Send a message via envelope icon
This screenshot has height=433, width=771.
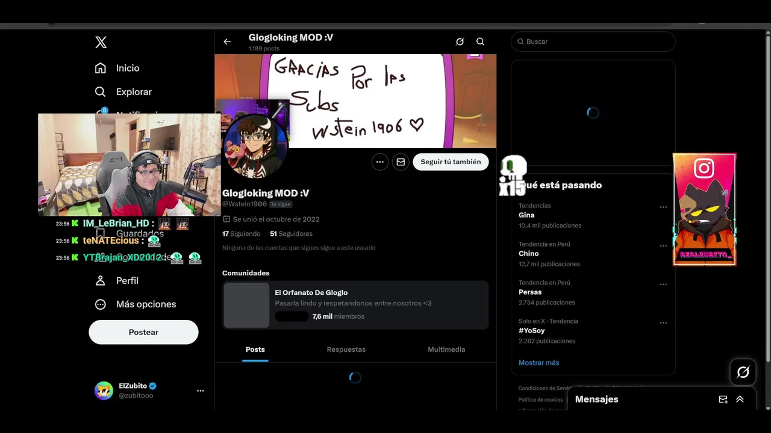coord(401,162)
